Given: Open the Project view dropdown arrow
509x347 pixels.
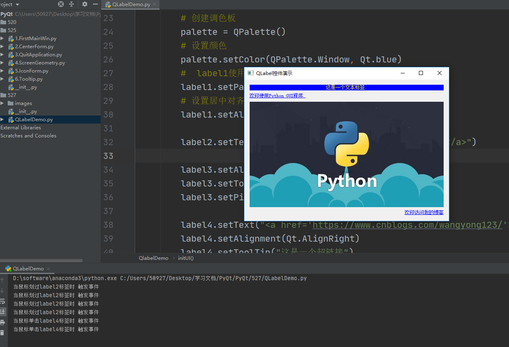Looking at the screenshot, I should (x=17, y=4).
